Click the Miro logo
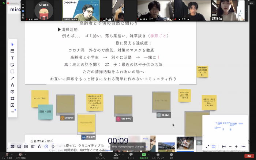Viewport: 256px width, 160px height. (15, 9)
